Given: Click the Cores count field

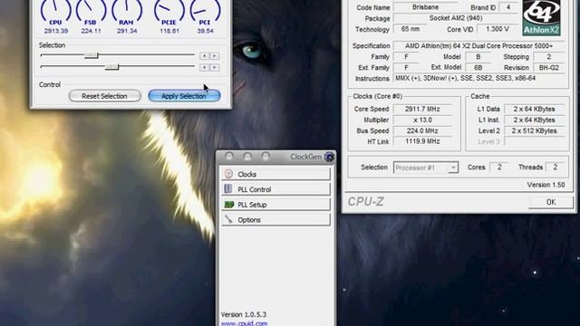Looking at the screenshot, I should 499,167.
